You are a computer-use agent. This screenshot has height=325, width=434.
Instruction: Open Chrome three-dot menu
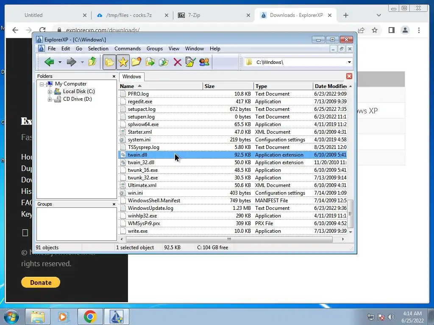coord(419,30)
